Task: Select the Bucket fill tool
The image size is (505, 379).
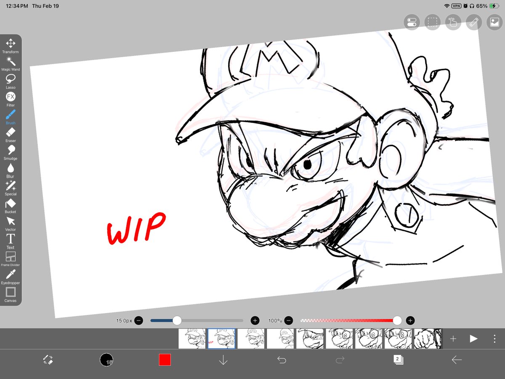Action: 11,206
